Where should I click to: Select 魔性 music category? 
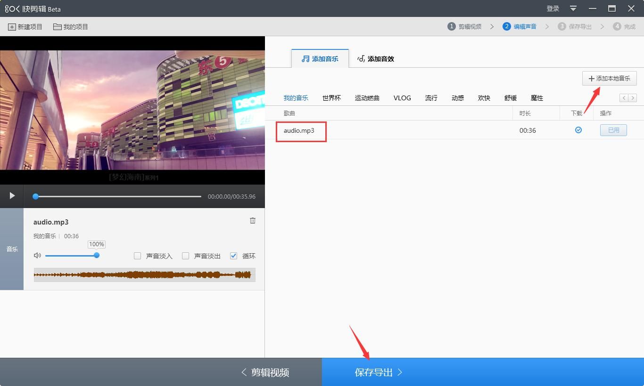coord(537,98)
